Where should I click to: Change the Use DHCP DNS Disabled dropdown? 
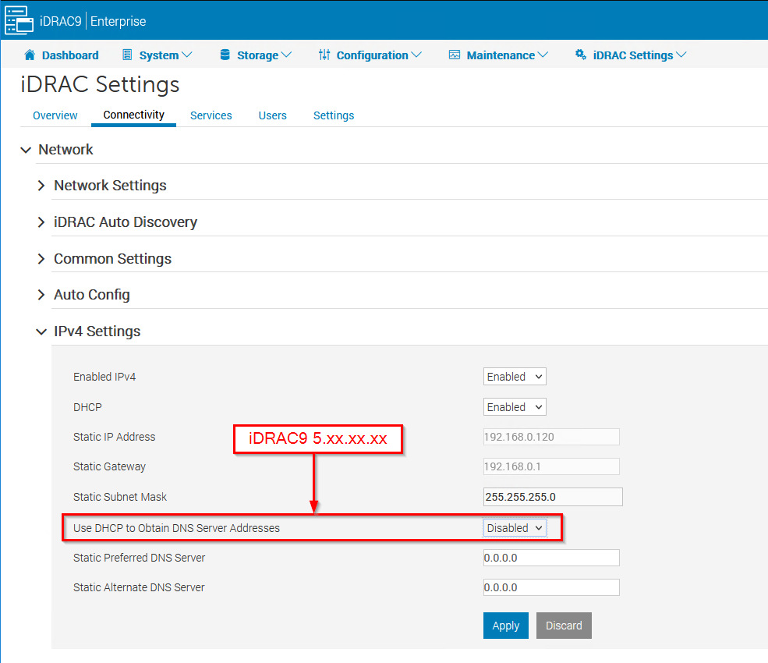coord(514,527)
